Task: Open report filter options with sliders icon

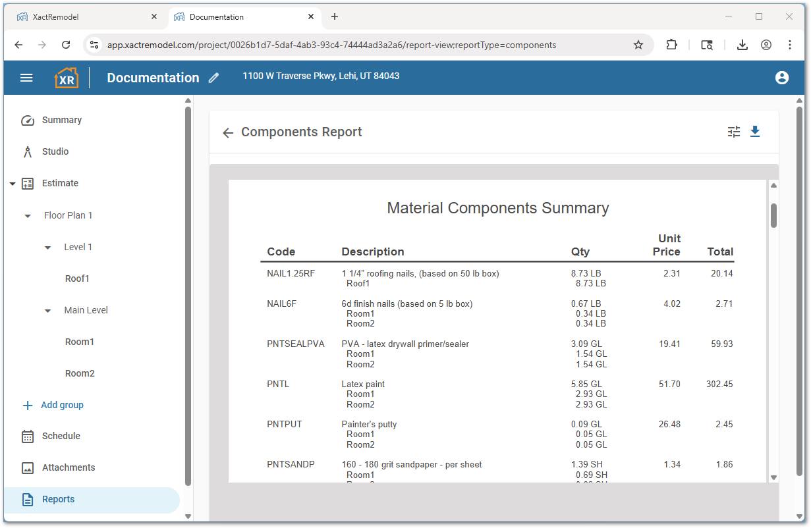Action: pyautogui.click(x=733, y=132)
